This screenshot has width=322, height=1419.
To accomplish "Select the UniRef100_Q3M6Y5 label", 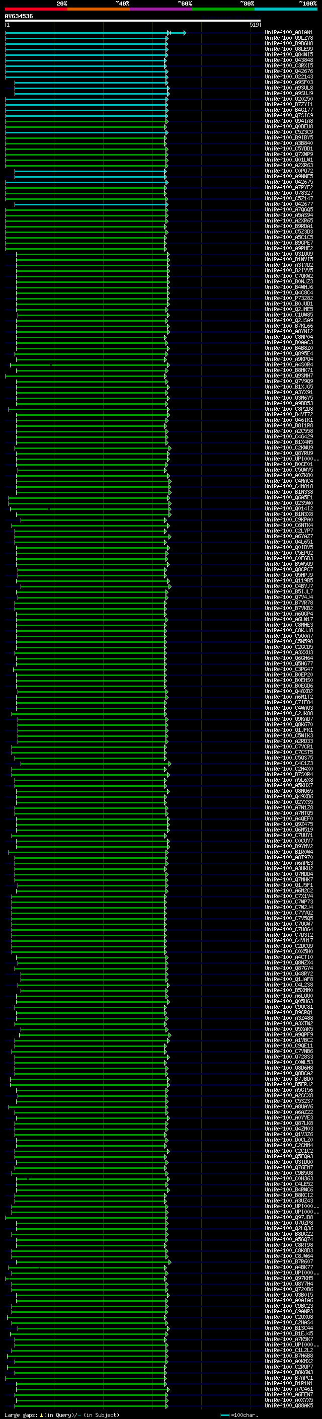I will (289, 398).
